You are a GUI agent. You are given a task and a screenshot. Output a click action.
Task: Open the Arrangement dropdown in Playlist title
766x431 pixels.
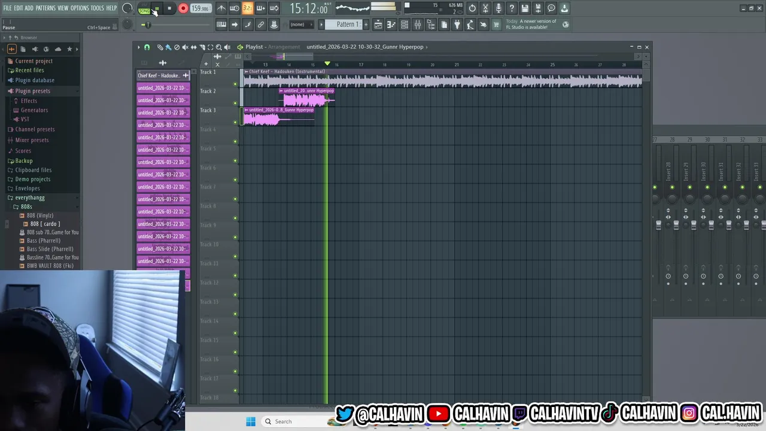284,47
